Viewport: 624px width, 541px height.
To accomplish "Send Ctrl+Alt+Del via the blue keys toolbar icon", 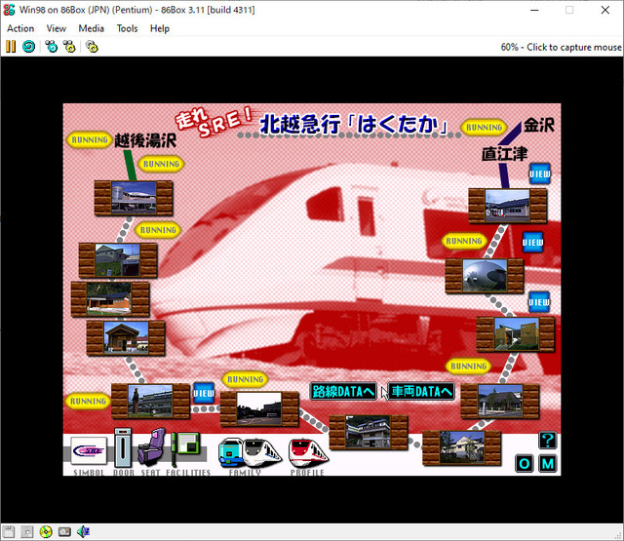I will click(52, 47).
